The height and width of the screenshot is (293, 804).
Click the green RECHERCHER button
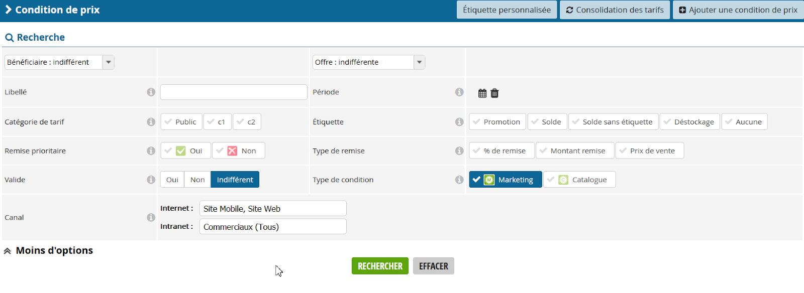[380, 266]
